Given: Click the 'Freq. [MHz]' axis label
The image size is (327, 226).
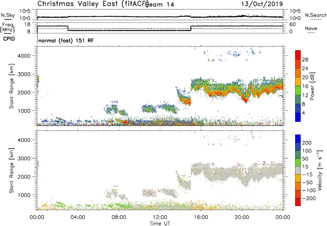Looking at the screenshot, I should pos(7,27).
